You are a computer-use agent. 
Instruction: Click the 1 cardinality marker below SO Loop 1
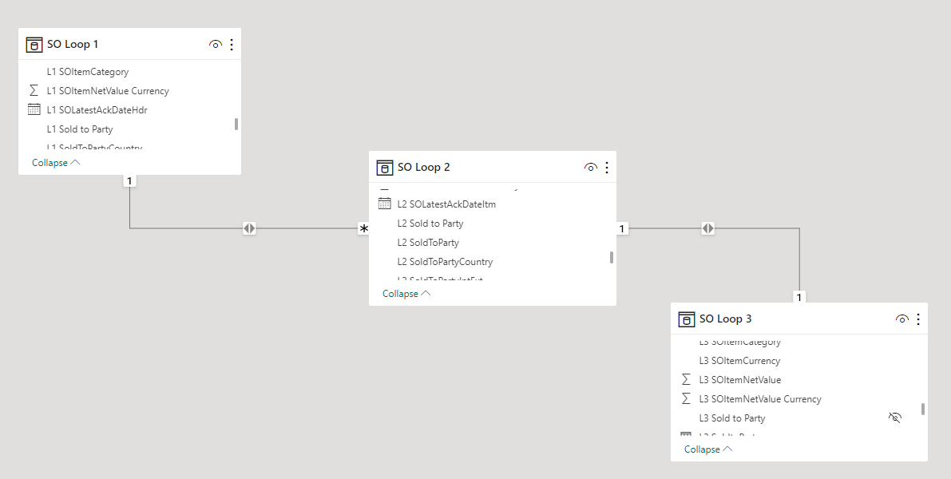(x=129, y=180)
